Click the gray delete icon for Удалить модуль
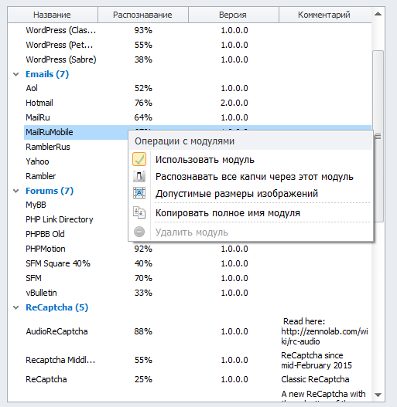 139,232
